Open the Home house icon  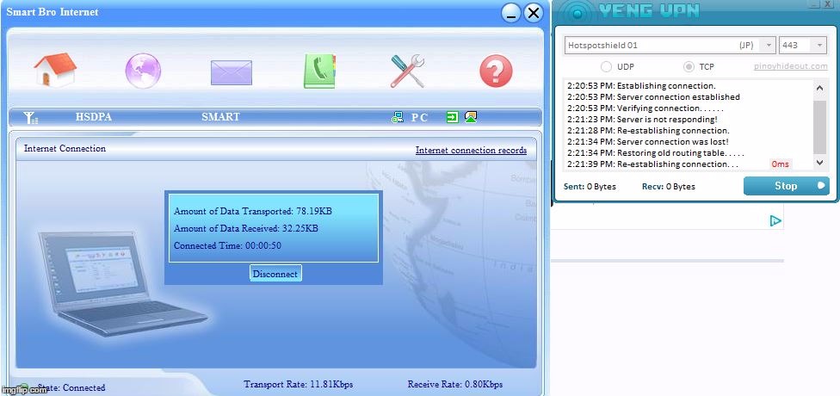(55, 71)
